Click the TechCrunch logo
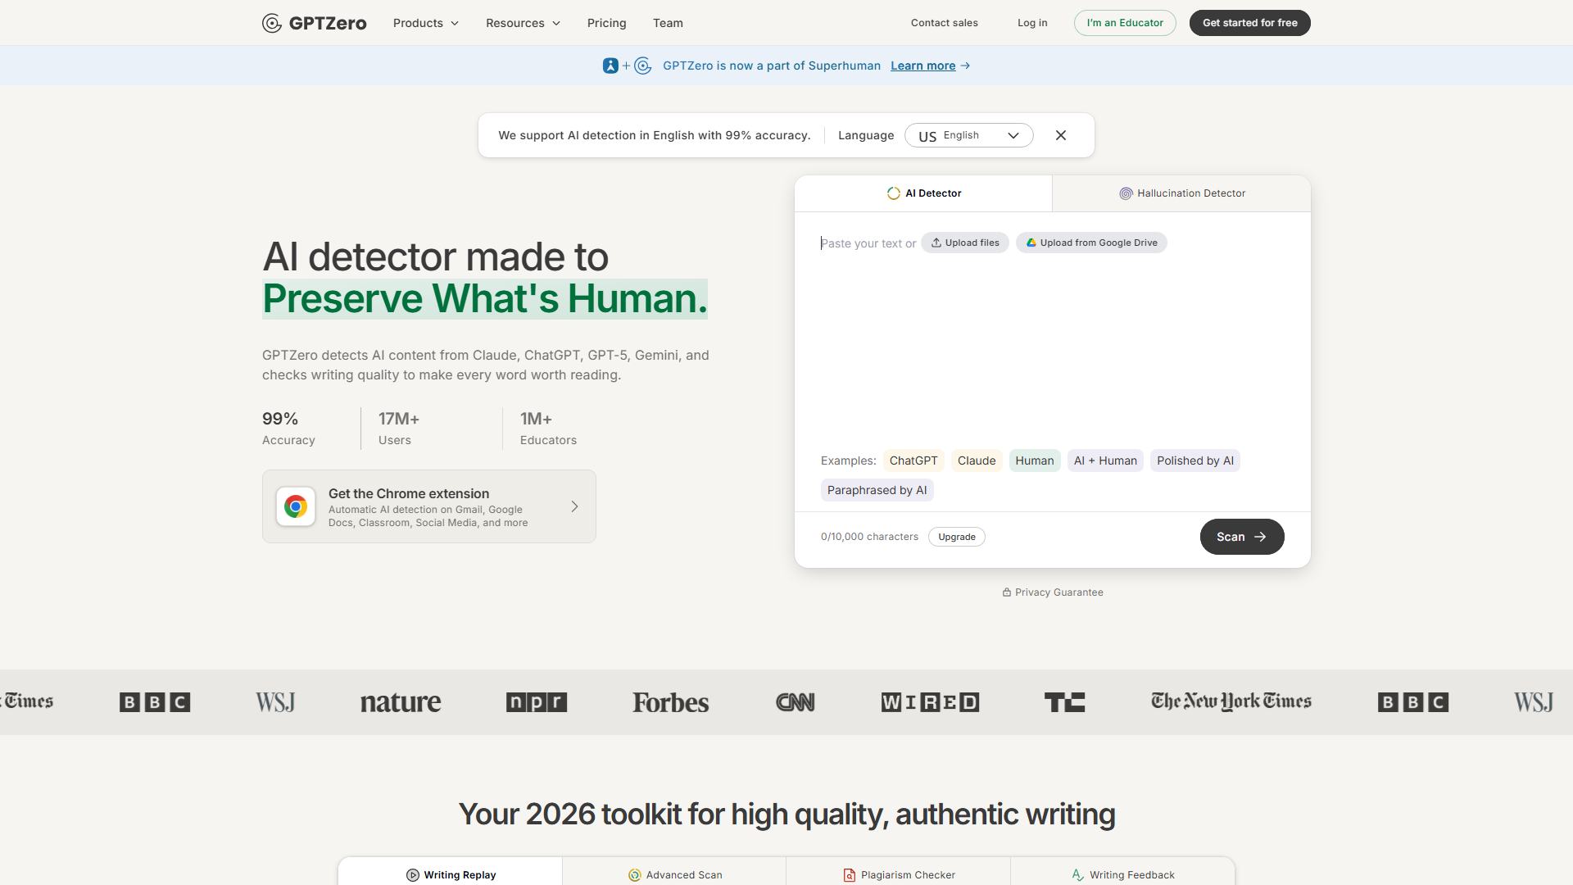Viewport: 1573px width, 885px height. coord(1065,702)
